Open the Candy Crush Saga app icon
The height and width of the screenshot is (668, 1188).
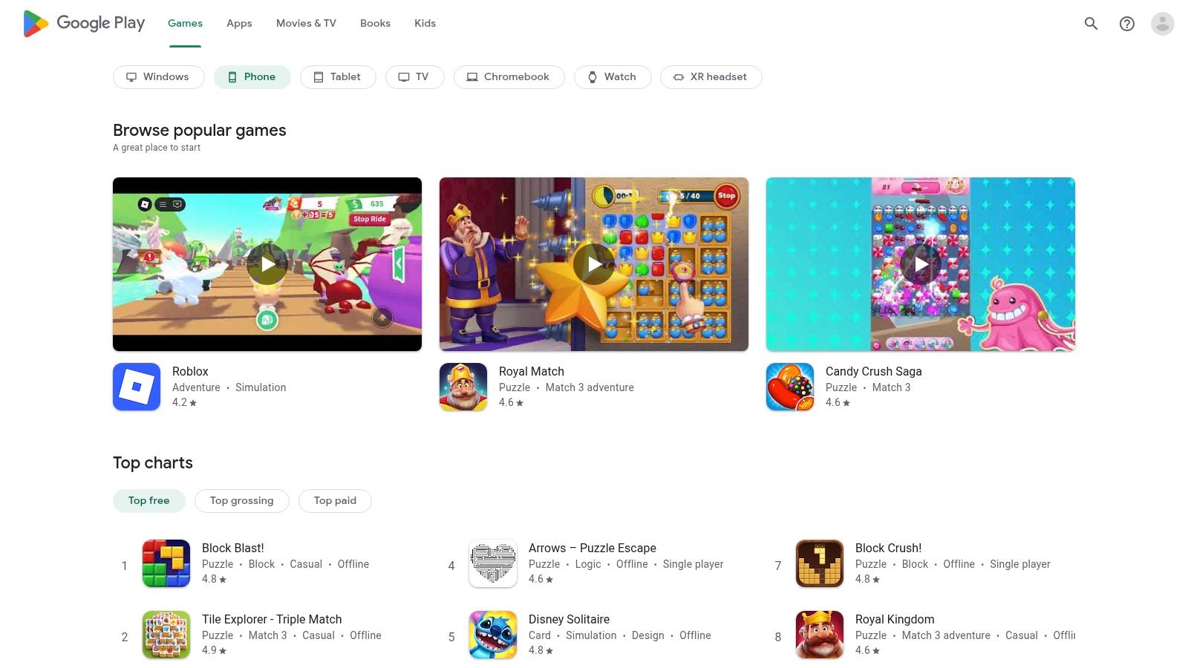click(790, 387)
